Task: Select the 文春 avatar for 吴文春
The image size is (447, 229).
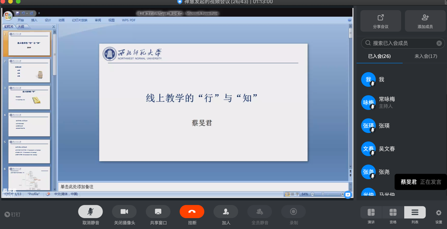Action: (369, 149)
